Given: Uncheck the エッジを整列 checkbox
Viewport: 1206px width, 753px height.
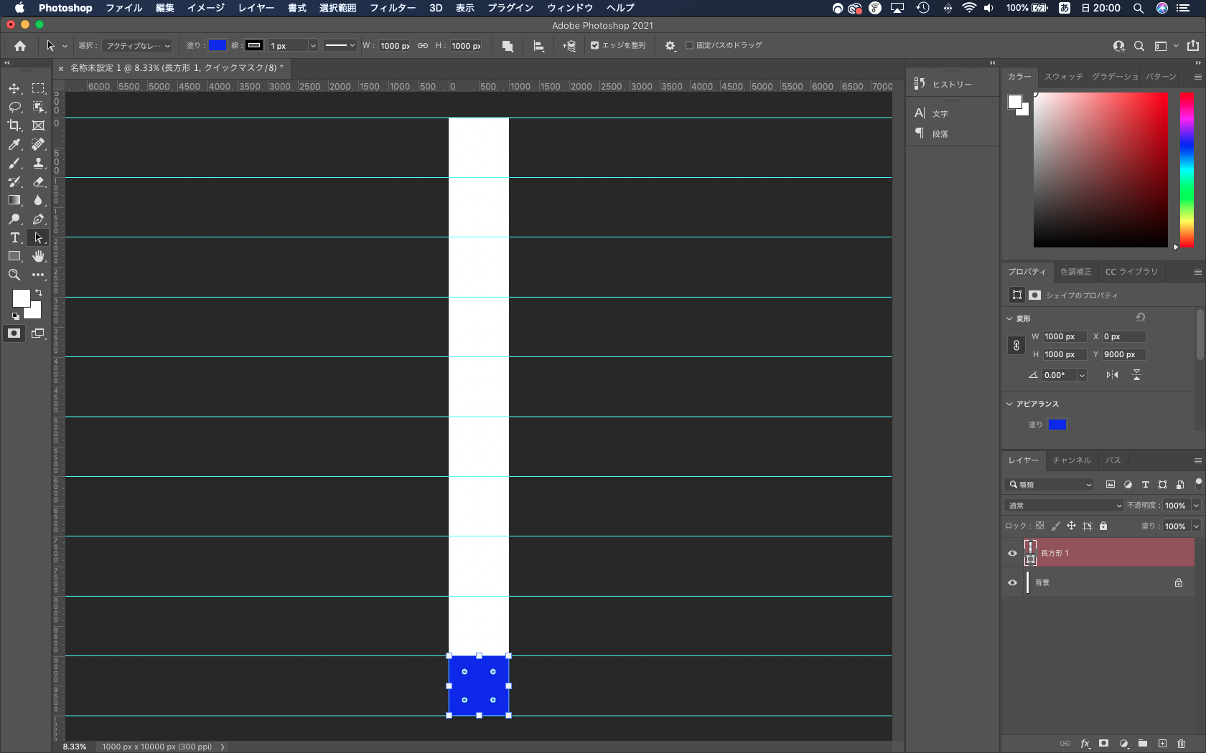Looking at the screenshot, I should pyautogui.click(x=594, y=45).
